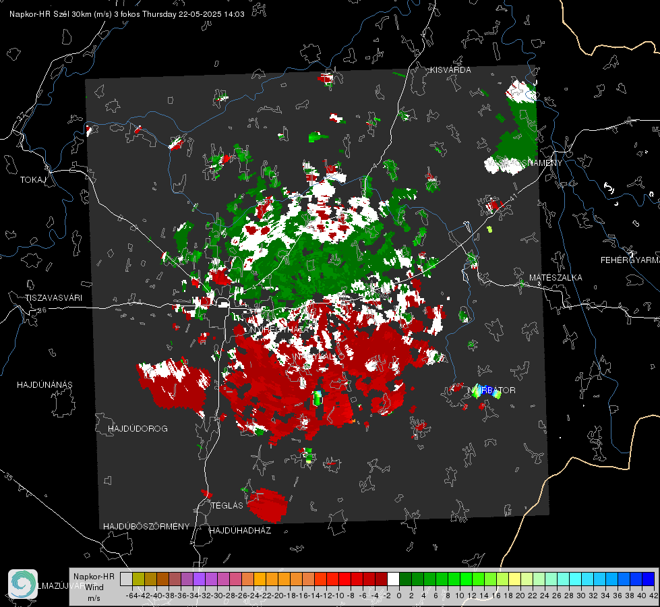Click the HAJDÚHADHÁZ city label
The width and height of the screenshot is (660, 607).
click(x=240, y=531)
